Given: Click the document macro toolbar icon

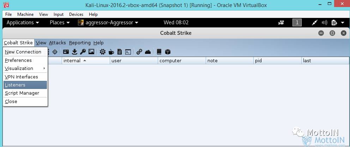Looking at the screenshot, I should [x=120, y=52].
